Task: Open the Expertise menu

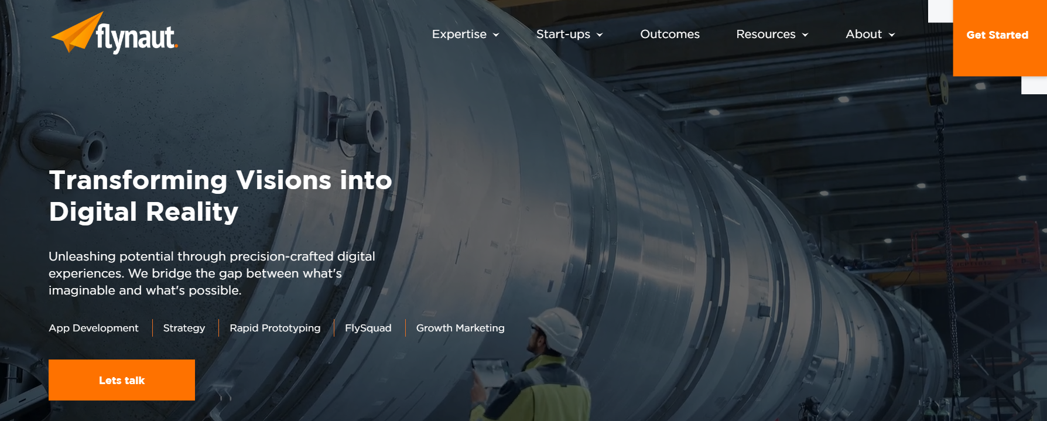Action: click(459, 35)
